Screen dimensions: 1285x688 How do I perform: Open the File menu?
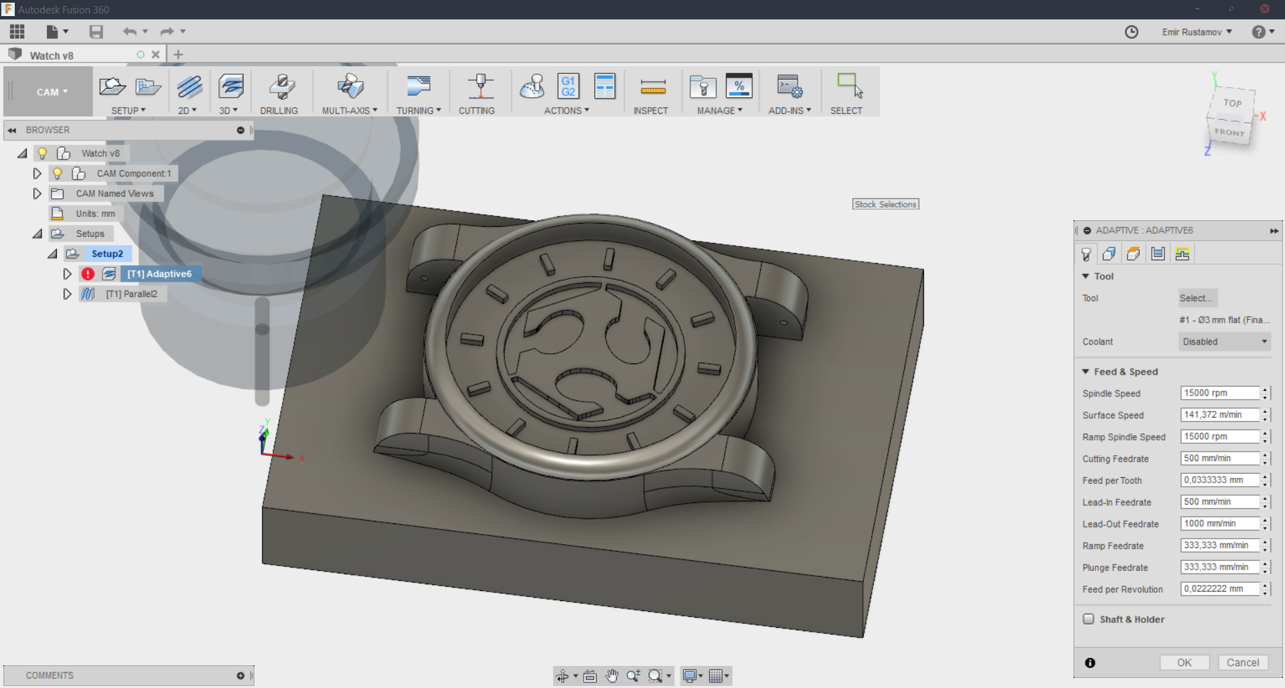coord(56,31)
